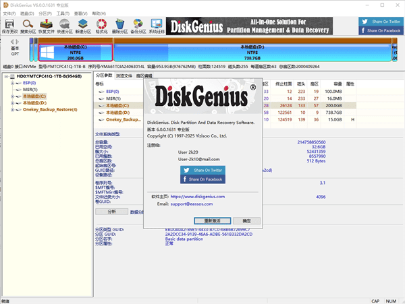Screen dimensions: 405x304
Task: Click the 格式化 format toolbar icon
Action: [x=101, y=26]
